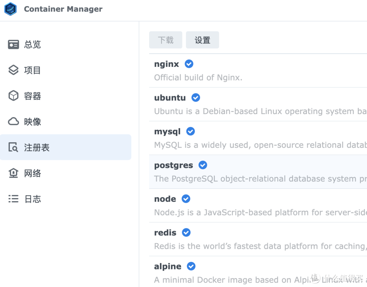Click the verified checkmark beside postgres

click(203, 165)
